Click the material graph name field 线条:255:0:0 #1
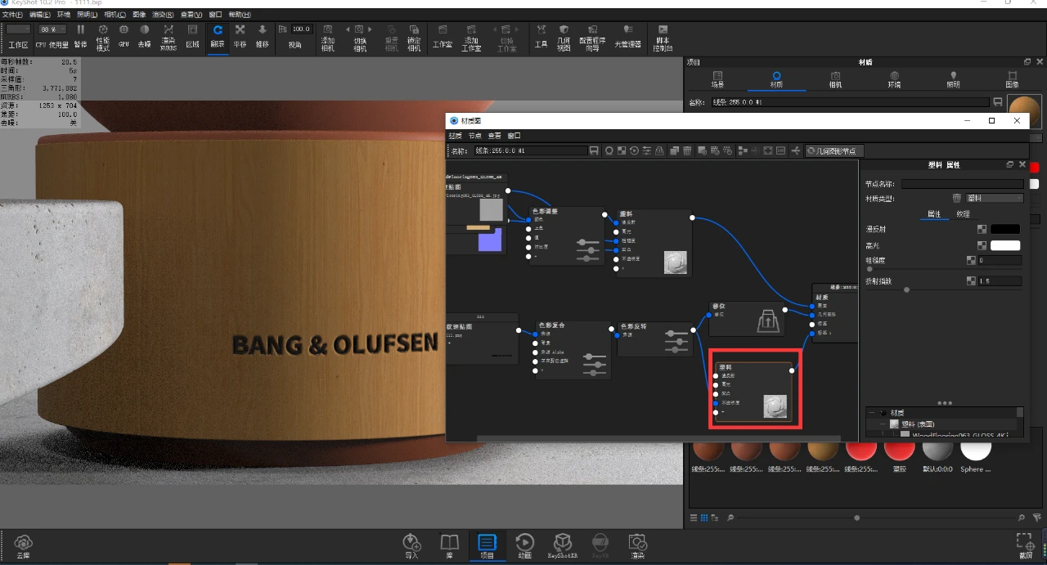The width and height of the screenshot is (1047, 565). click(530, 150)
